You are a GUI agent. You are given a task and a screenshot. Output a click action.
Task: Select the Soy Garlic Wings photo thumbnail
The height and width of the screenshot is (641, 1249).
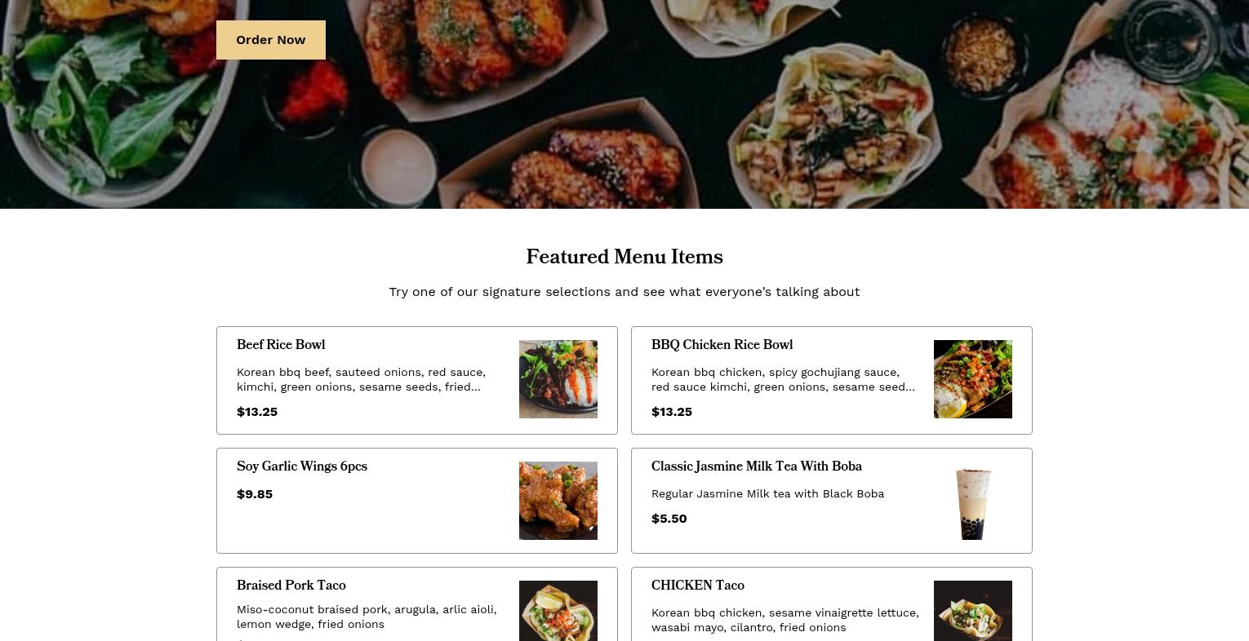(x=558, y=501)
